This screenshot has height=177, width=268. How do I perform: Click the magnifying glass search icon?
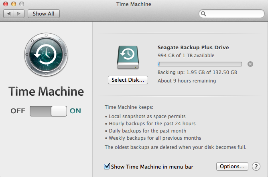(x=203, y=14)
